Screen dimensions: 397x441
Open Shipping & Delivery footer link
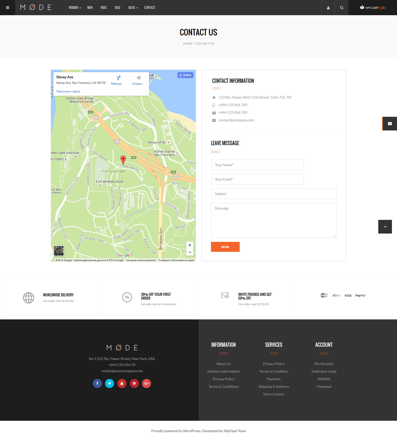274,387
